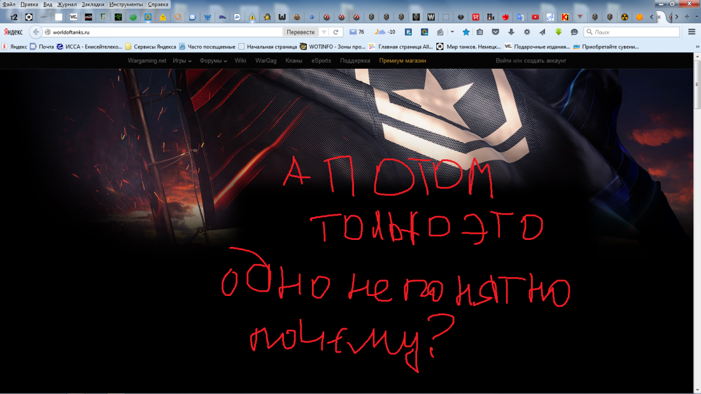Open the Часто посещаемые bookmark
The width and height of the screenshot is (701, 394).
click(x=207, y=47)
